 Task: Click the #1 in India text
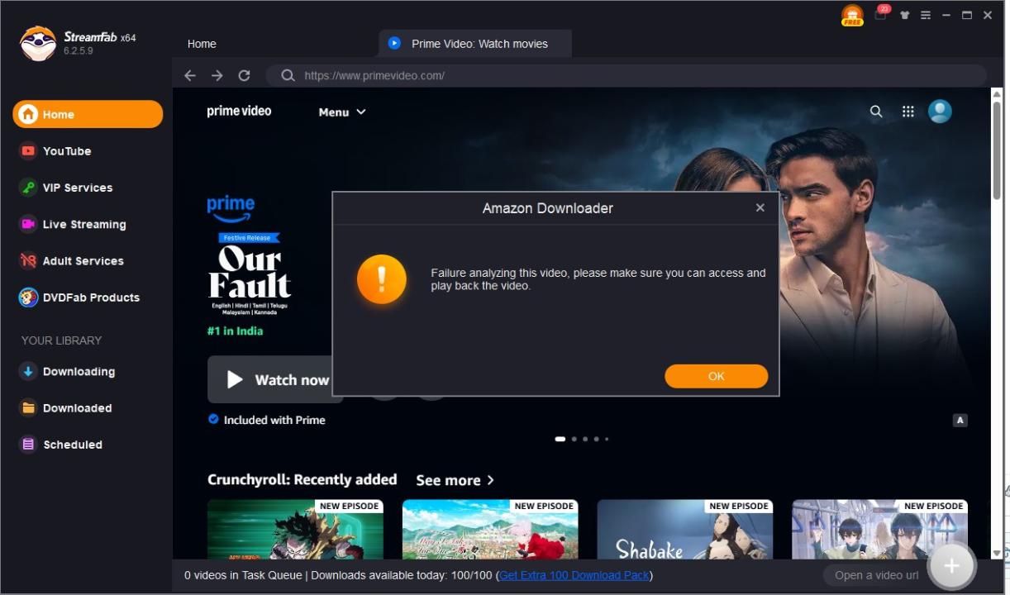[x=235, y=331]
